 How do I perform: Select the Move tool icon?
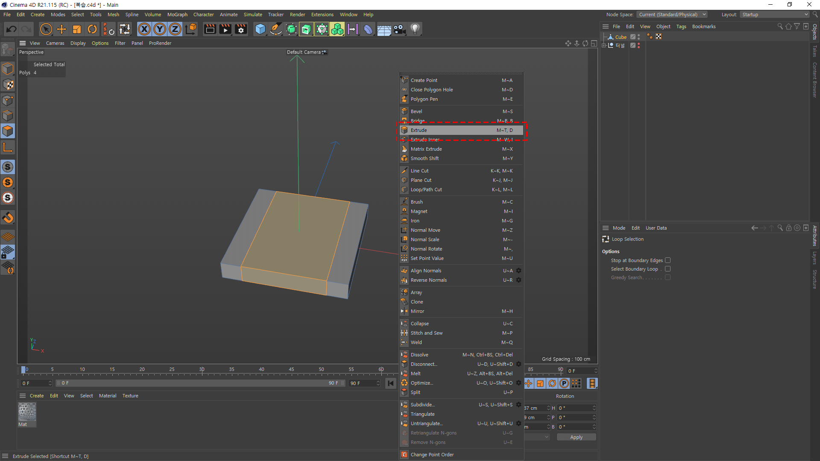tap(61, 29)
